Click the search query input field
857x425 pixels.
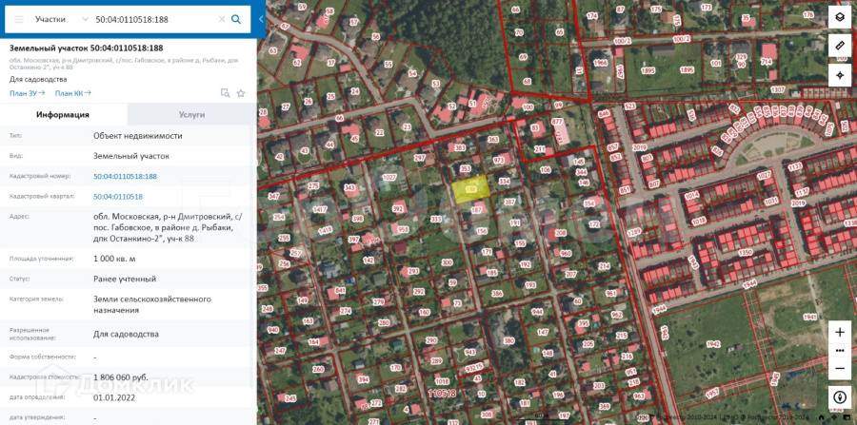[154, 19]
